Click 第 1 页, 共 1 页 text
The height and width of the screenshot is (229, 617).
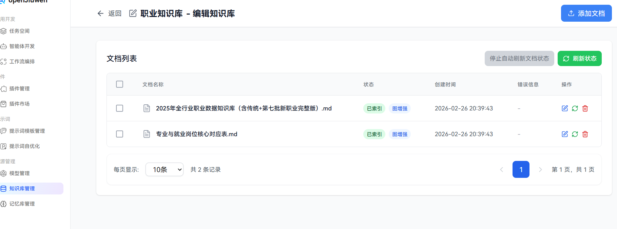pyautogui.click(x=573, y=169)
